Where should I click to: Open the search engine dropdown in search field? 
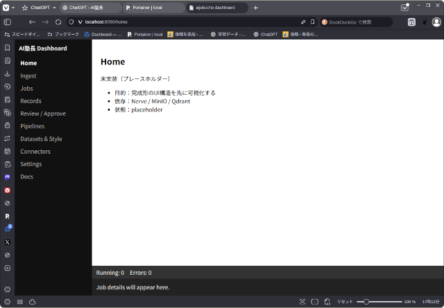(x=325, y=22)
